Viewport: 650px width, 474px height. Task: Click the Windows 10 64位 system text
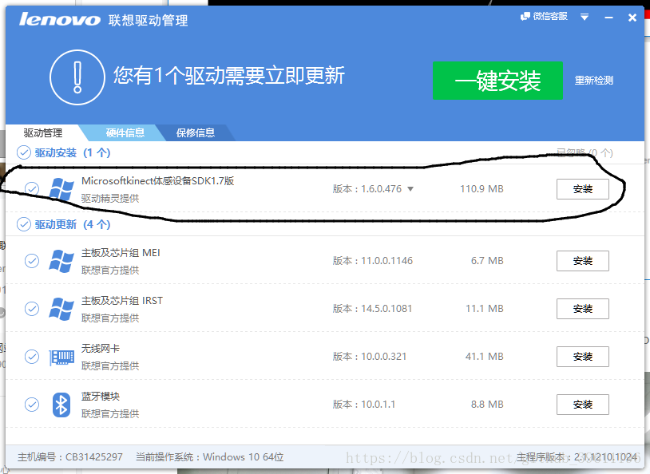tap(244, 457)
